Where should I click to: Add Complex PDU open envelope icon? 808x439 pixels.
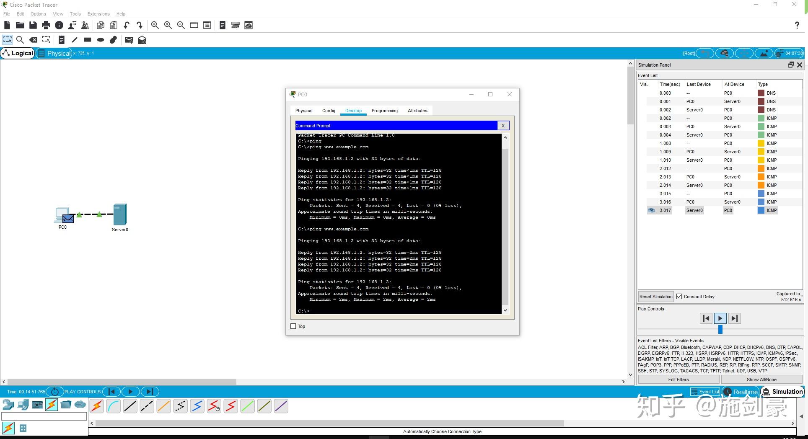(x=142, y=40)
